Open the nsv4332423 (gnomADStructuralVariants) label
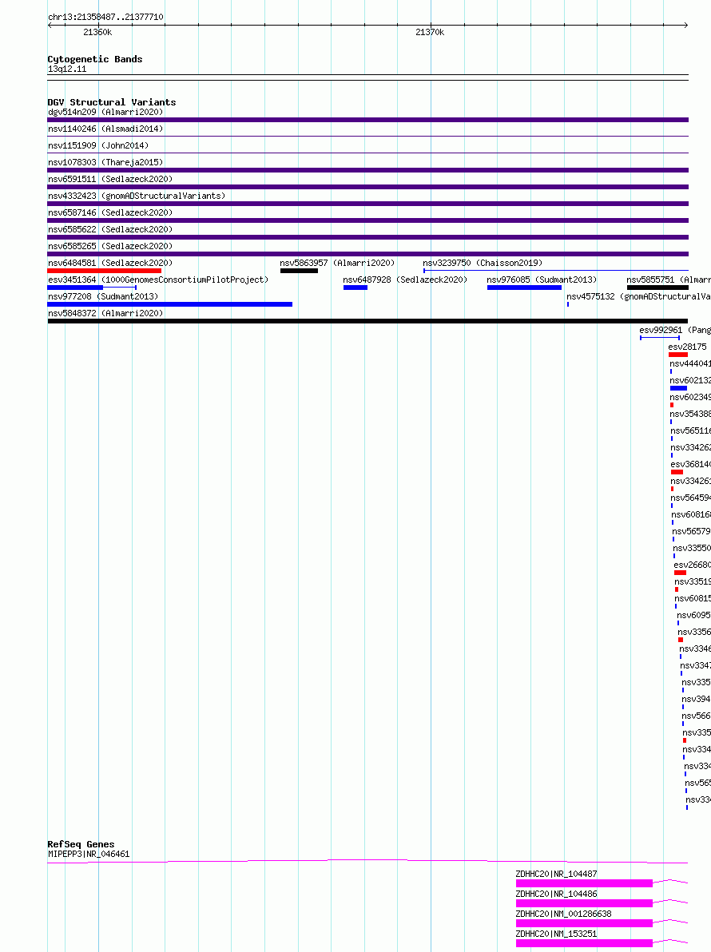 pos(137,196)
